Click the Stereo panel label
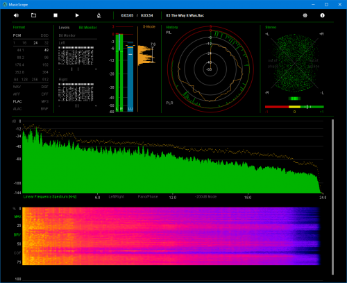 click(x=271, y=27)
